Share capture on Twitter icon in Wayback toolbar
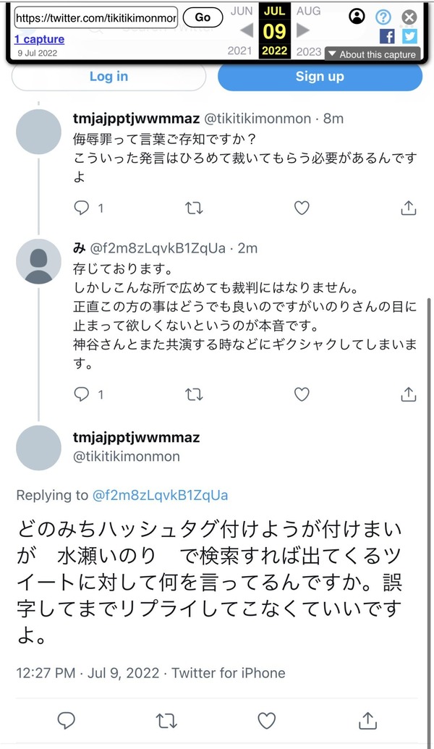The width and height of the screenshot is (434, 749). [409, 36]
